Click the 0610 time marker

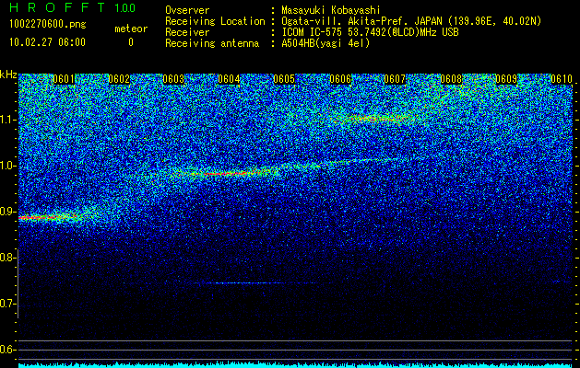click(562, 79)
